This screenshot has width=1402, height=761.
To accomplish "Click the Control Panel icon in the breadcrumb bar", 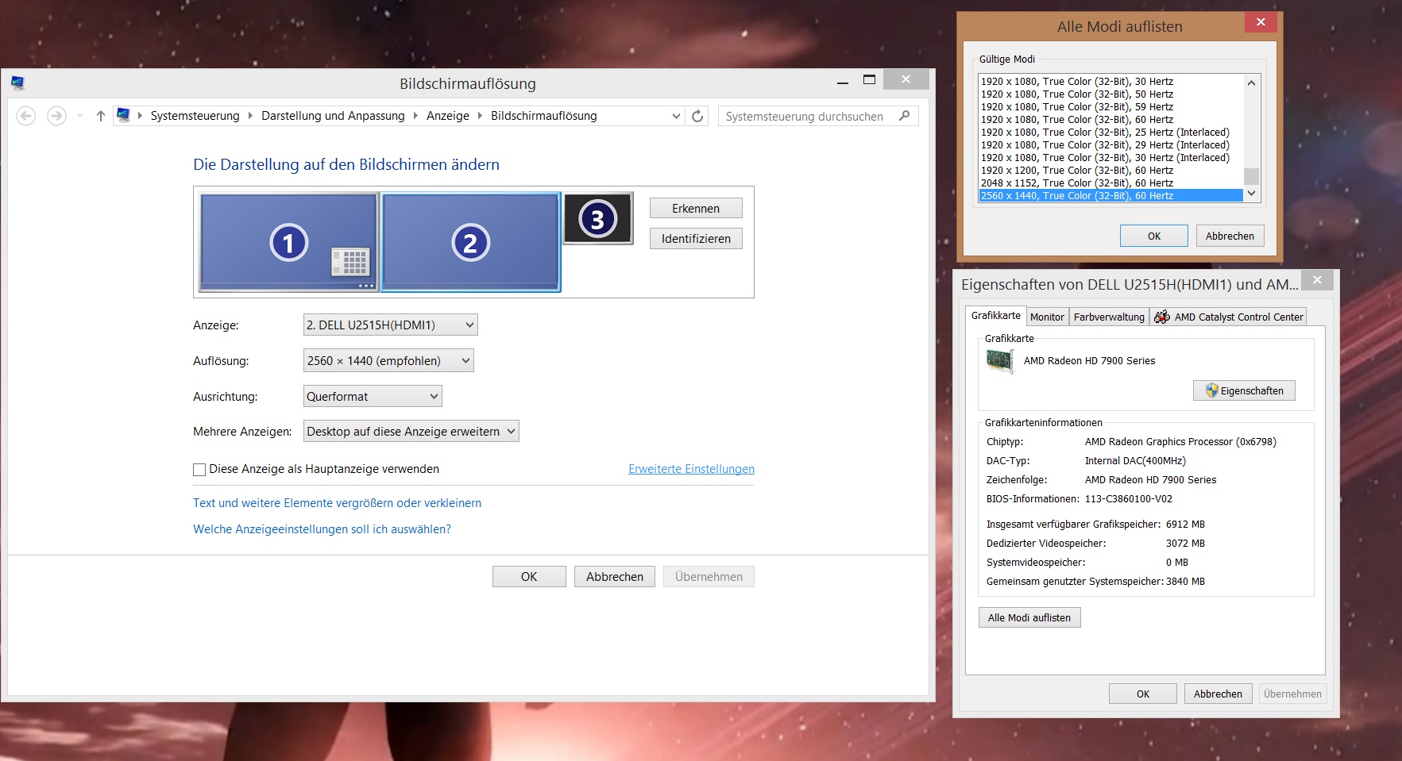I will pyautogui.click(x=123, y=115).
